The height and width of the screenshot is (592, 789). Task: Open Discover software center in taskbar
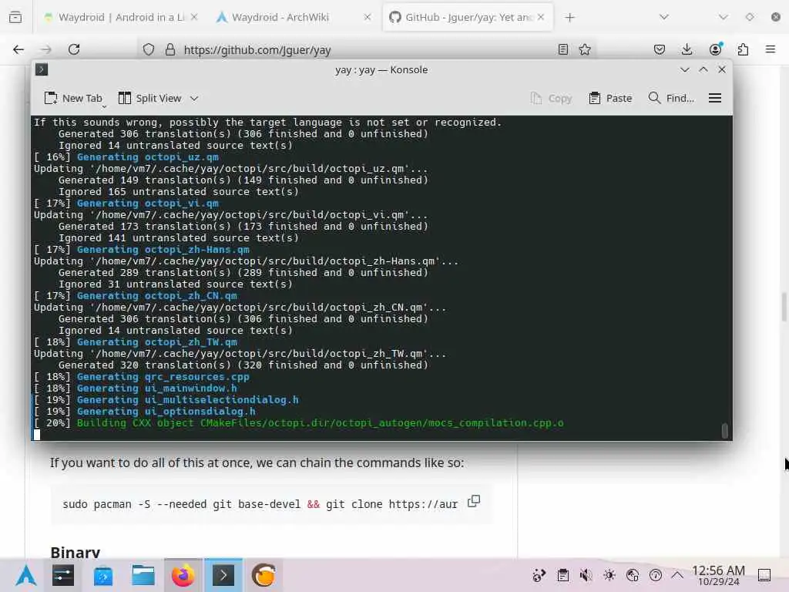click(x=103, y=575)
